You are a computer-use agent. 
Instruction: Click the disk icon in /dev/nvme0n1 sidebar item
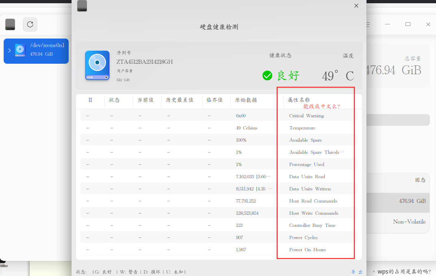(20, 50)
